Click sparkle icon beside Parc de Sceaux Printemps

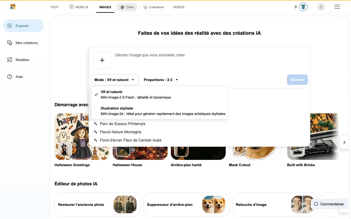96,124
